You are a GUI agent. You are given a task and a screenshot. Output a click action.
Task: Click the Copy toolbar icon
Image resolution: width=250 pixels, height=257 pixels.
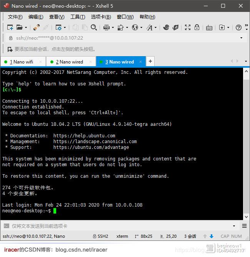75,27
